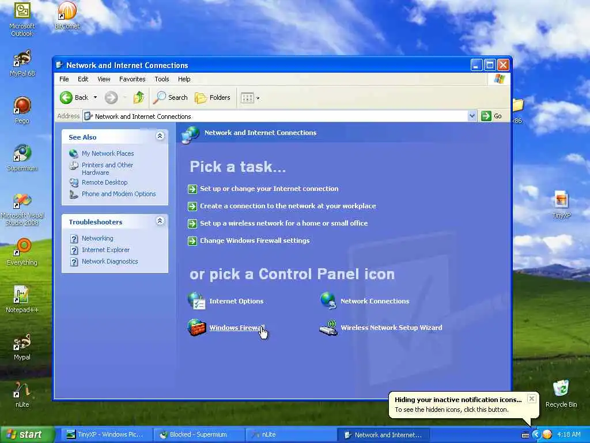Click the keyboard tray icon
The height and width of the screenshot is (443, 590).
[525, 435]
